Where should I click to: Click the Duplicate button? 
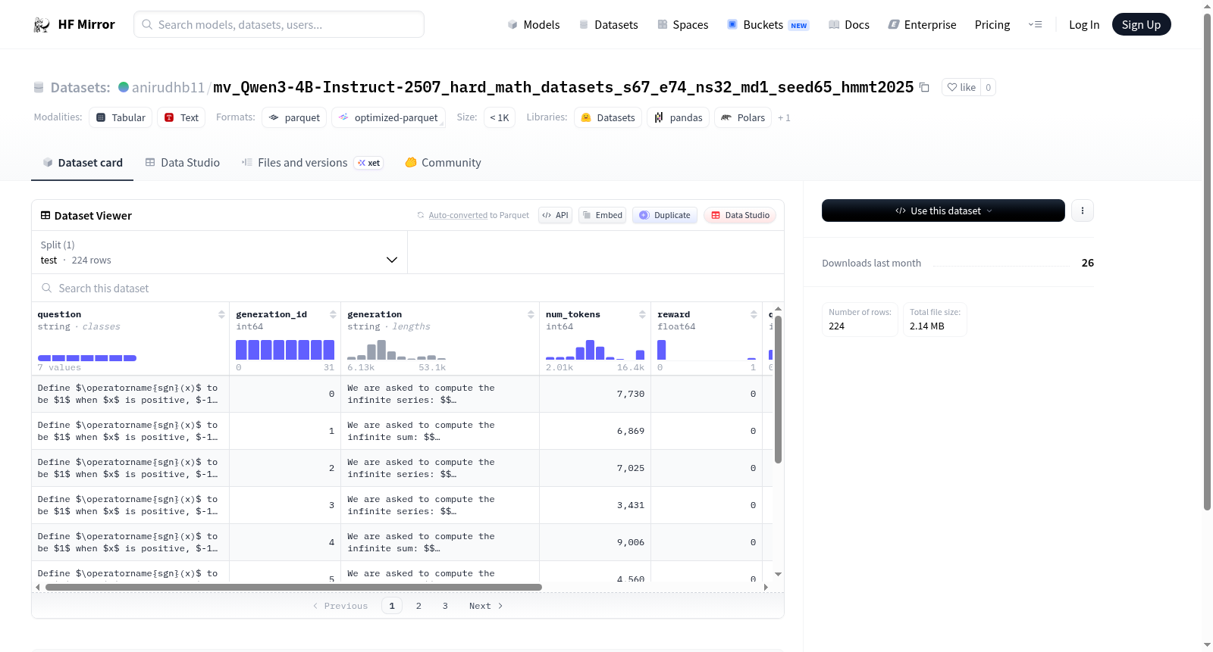665,215
